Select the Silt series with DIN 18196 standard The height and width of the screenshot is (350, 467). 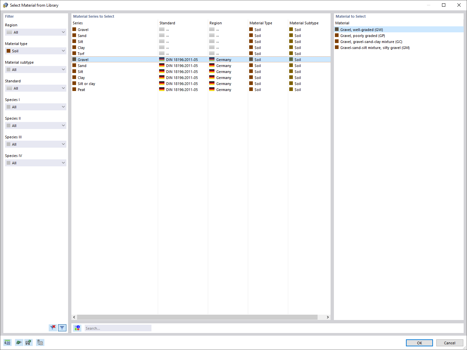tap(201, 72)
